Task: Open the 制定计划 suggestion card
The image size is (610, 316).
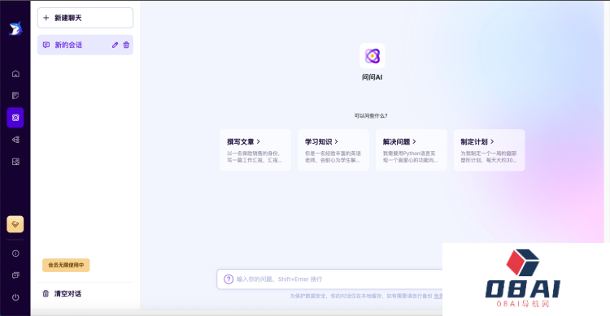Action: coord(489,150)
